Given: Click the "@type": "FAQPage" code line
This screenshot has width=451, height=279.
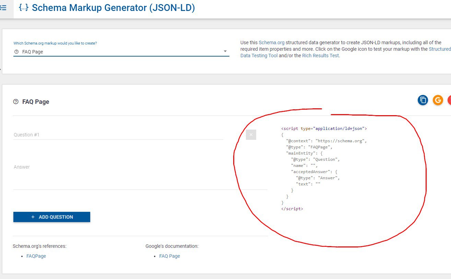Looking at the screenshot, I should [x=309, y=147].
